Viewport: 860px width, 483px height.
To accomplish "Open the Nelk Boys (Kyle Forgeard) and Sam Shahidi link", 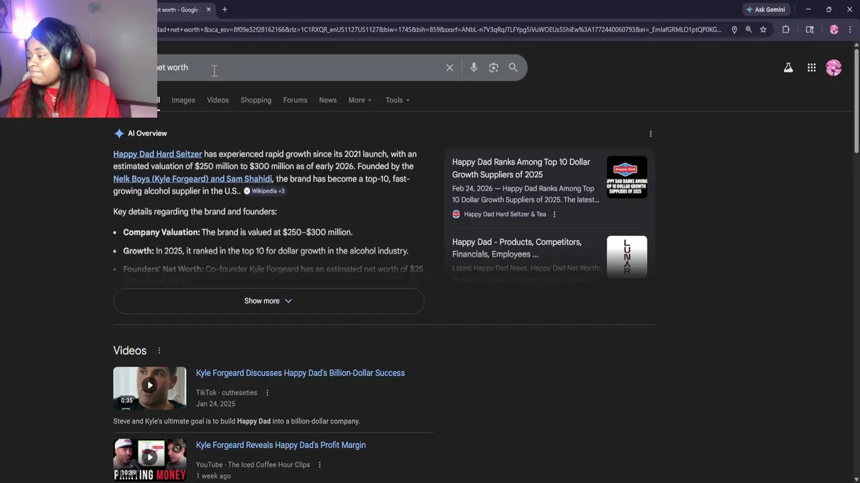I will pyautogui.click(x=193, y=178).
